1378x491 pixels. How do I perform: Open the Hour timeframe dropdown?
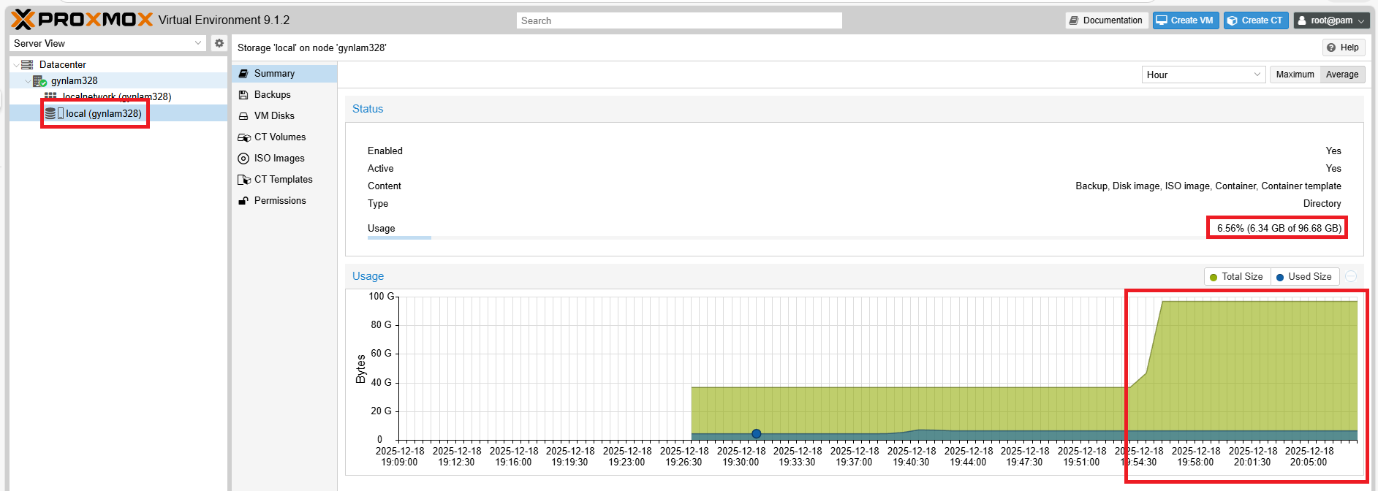1257,75
